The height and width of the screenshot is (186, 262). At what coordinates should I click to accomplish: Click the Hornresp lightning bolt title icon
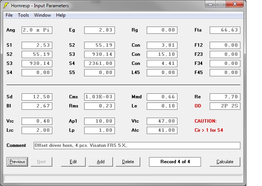coord(6,6)
